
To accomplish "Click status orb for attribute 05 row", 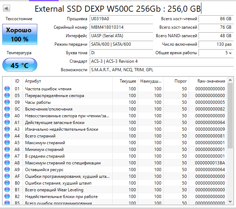I will (7, 96).
